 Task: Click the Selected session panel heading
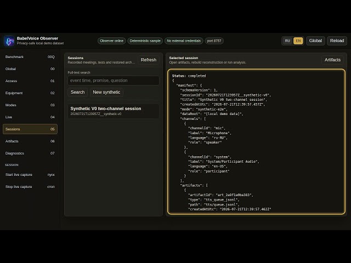tap(184, 58)
